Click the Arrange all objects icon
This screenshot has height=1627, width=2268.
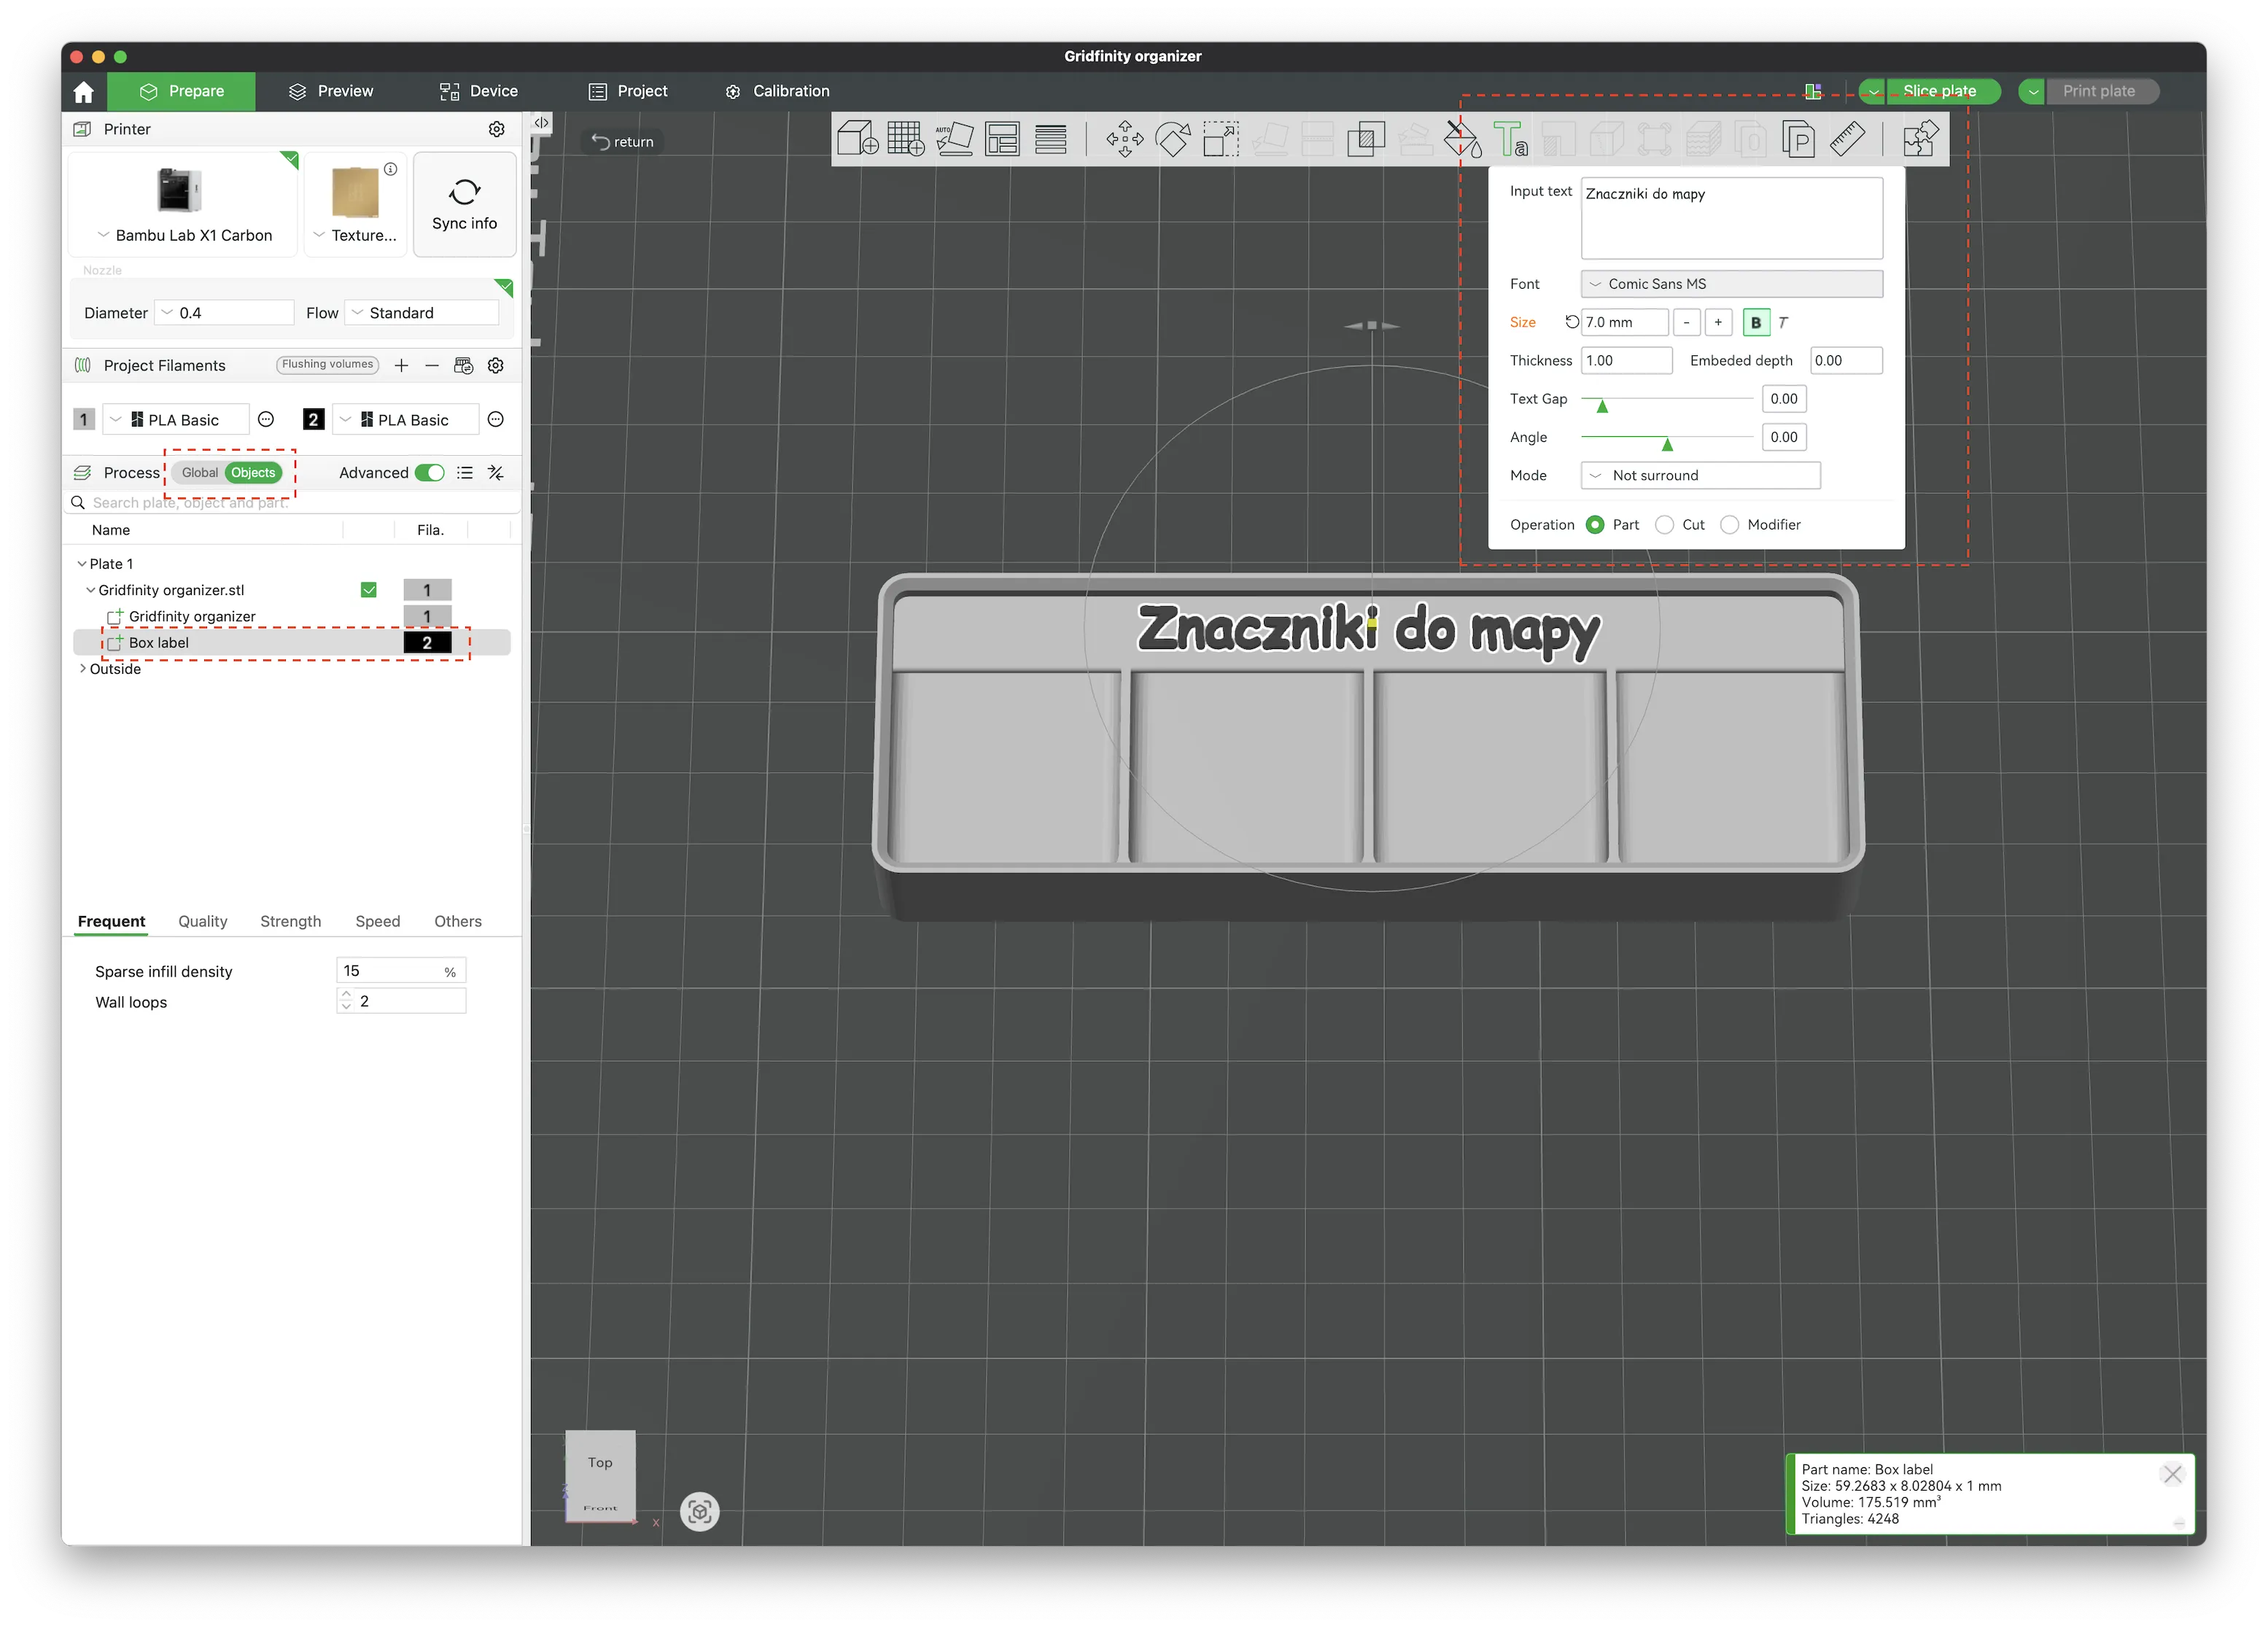(x=1002, y=138)
